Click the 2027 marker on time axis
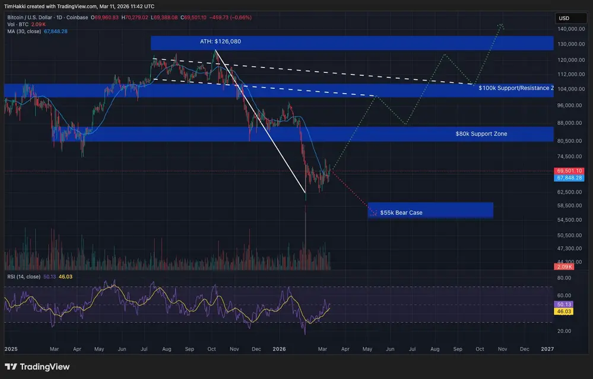The height and width of the screenshot is (379, 593). click(x=547, y=349)
